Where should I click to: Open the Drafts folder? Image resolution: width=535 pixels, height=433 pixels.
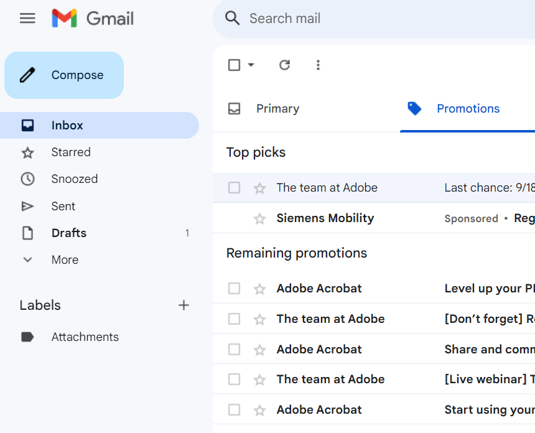[x=100, y=233]
